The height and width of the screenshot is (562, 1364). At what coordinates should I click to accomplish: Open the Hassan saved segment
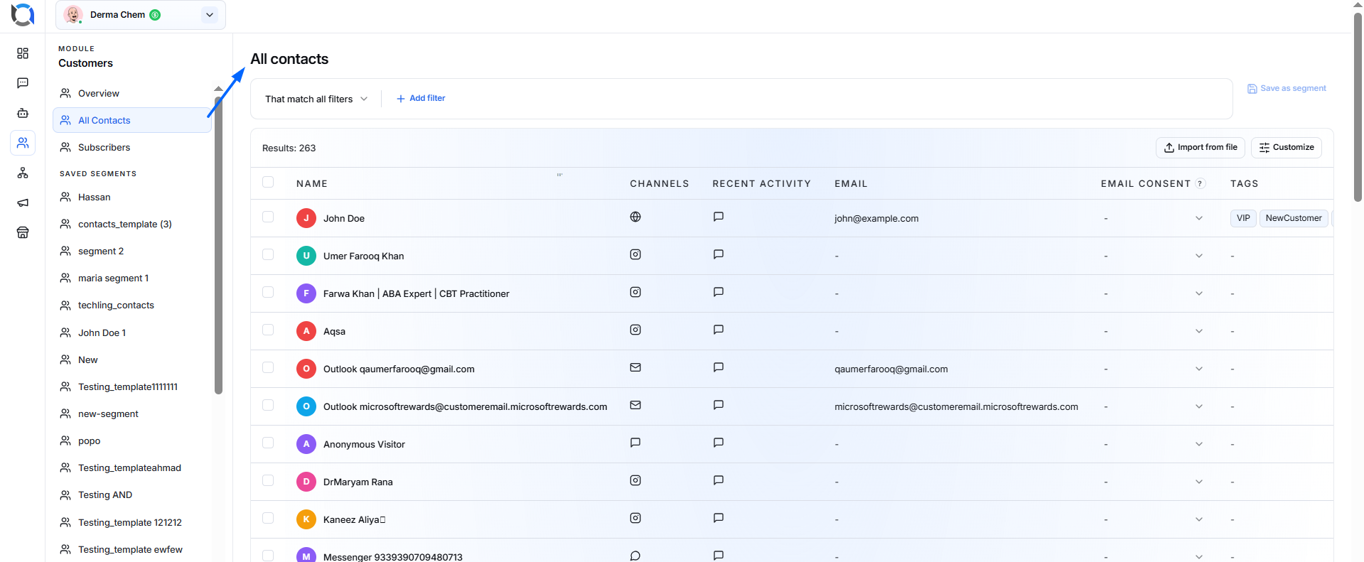coord(132,197)
